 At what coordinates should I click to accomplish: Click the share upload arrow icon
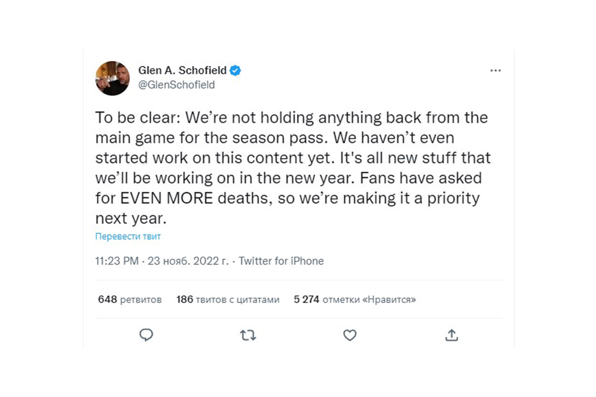click(451, 335)
